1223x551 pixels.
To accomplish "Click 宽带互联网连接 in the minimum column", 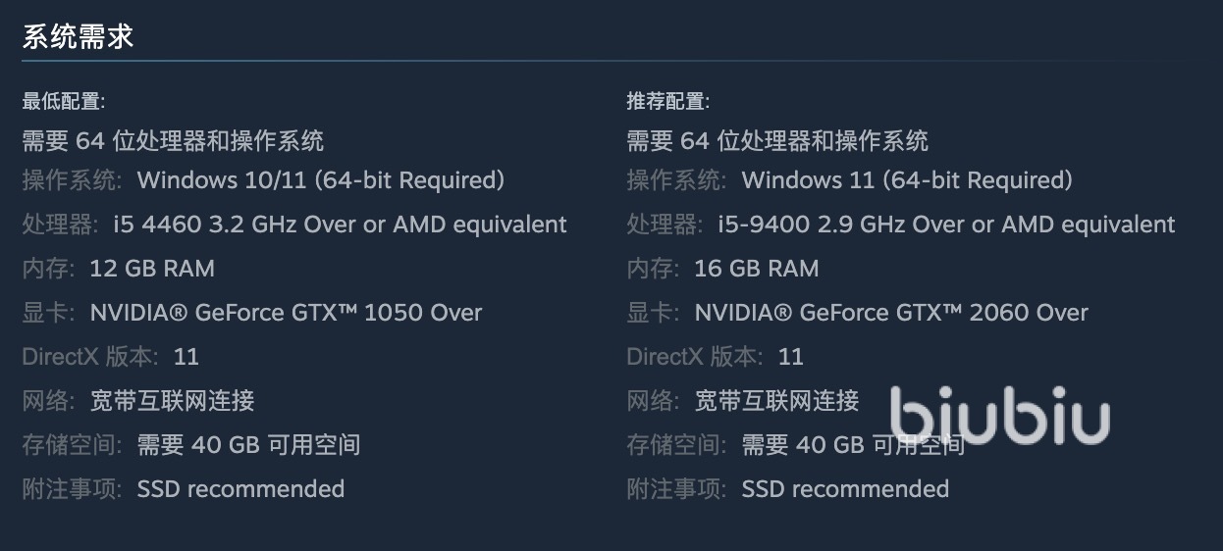I will pos(173,401).
